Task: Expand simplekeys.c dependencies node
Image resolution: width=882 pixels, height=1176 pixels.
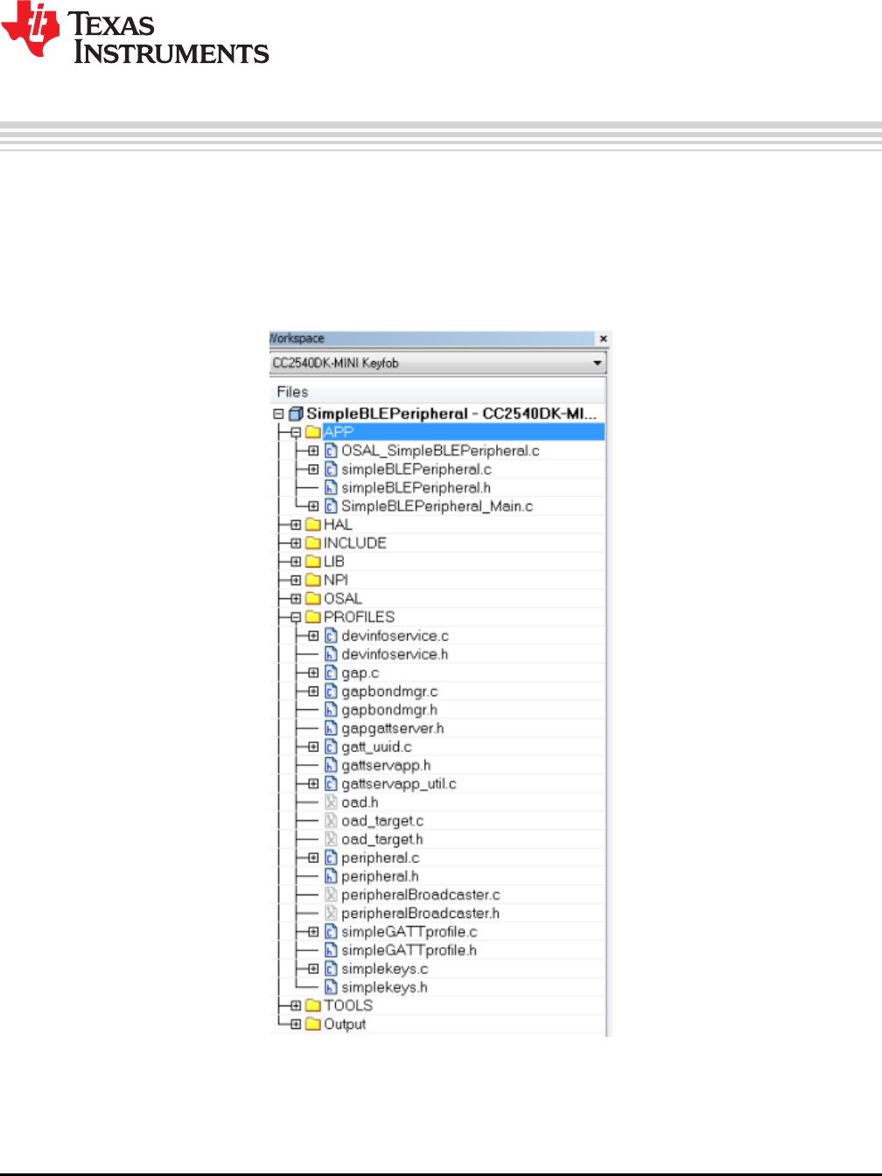Action: click(x=313, y=969)
